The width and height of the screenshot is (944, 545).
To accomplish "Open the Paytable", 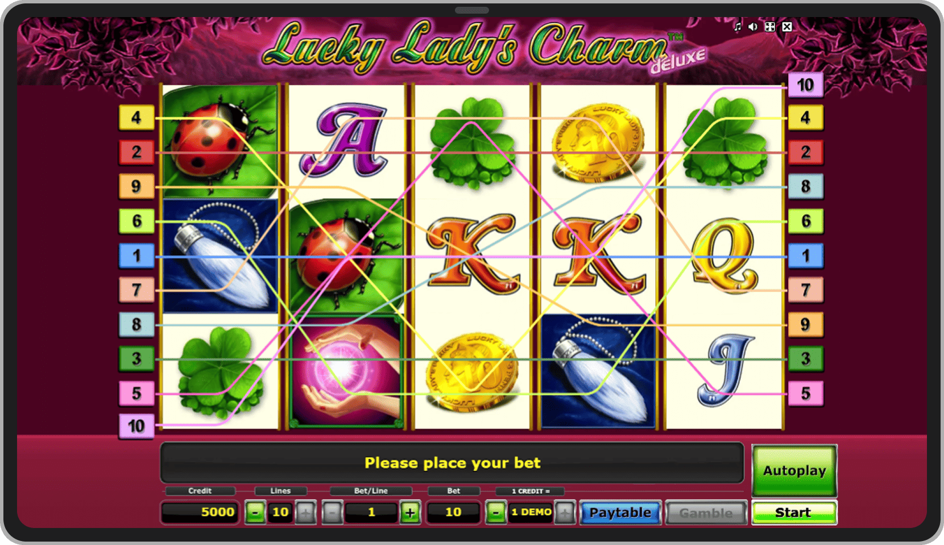I will click(x=620, y=512).
